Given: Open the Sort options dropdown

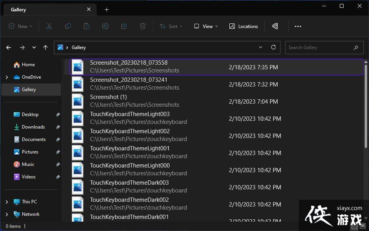Looking at the screenshot, I should [171, 26].
